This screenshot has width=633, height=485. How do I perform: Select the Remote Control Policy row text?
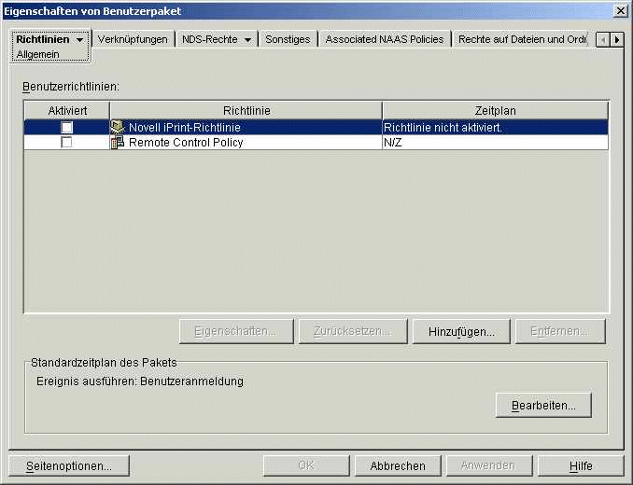coord(186,143)
